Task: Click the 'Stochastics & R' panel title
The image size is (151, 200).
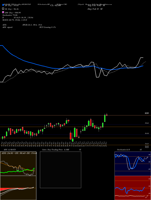Action: tap(124, 150)
